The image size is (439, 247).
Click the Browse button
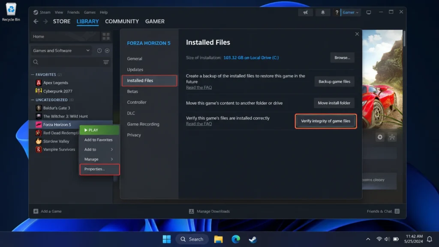[342, 58]
